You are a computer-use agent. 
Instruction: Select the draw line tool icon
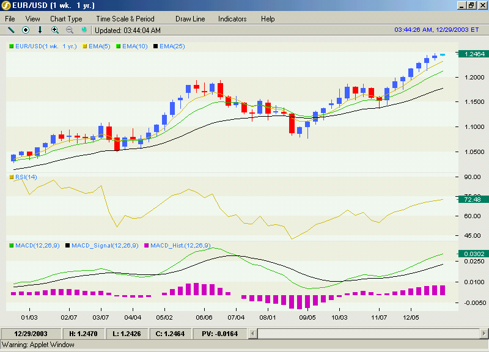11,30
